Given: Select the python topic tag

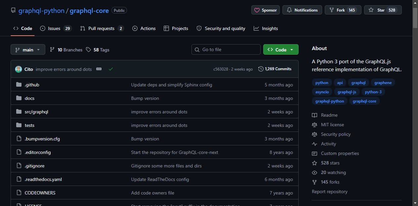Looking at the screenshot, I should 322,83.
